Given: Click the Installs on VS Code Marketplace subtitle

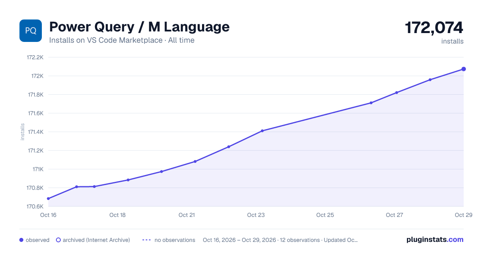Looking at the screenshot, I should coord(122,40).
